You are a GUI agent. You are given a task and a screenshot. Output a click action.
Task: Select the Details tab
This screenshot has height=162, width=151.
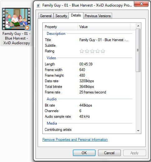76,15
